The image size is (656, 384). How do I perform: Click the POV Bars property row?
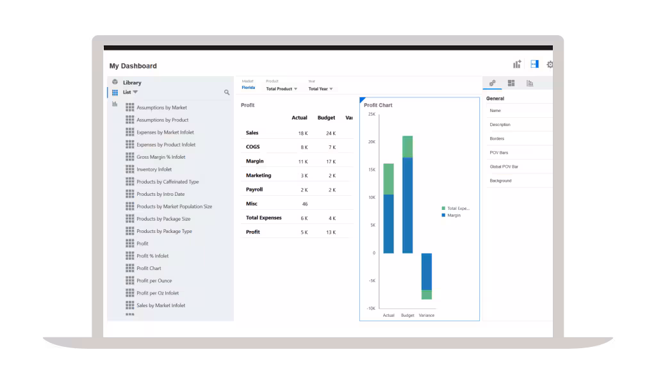[x=519, y=153]
